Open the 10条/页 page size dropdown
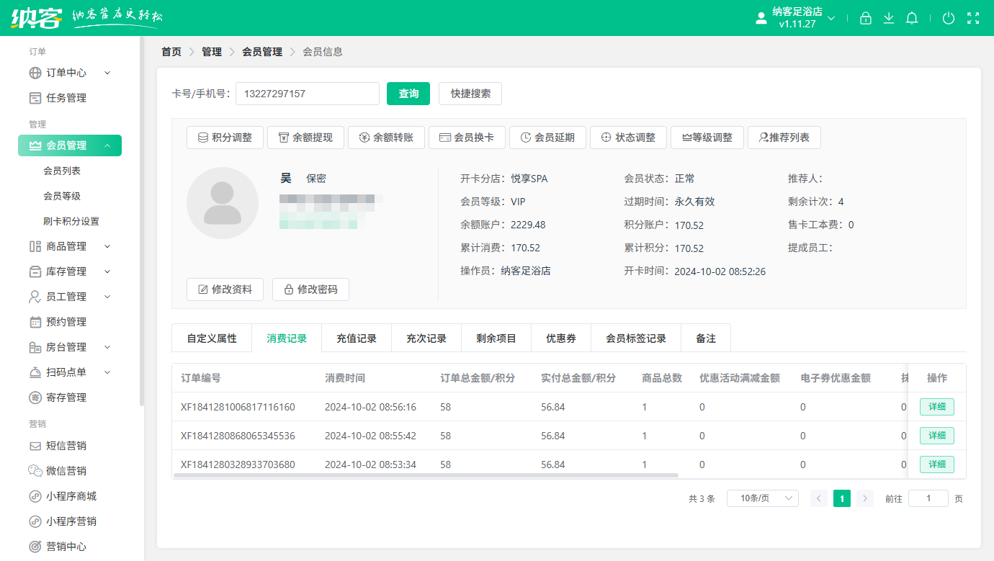The width and height of the screenshot is (994, 561). pyautogui.click(x=762, y=498)
